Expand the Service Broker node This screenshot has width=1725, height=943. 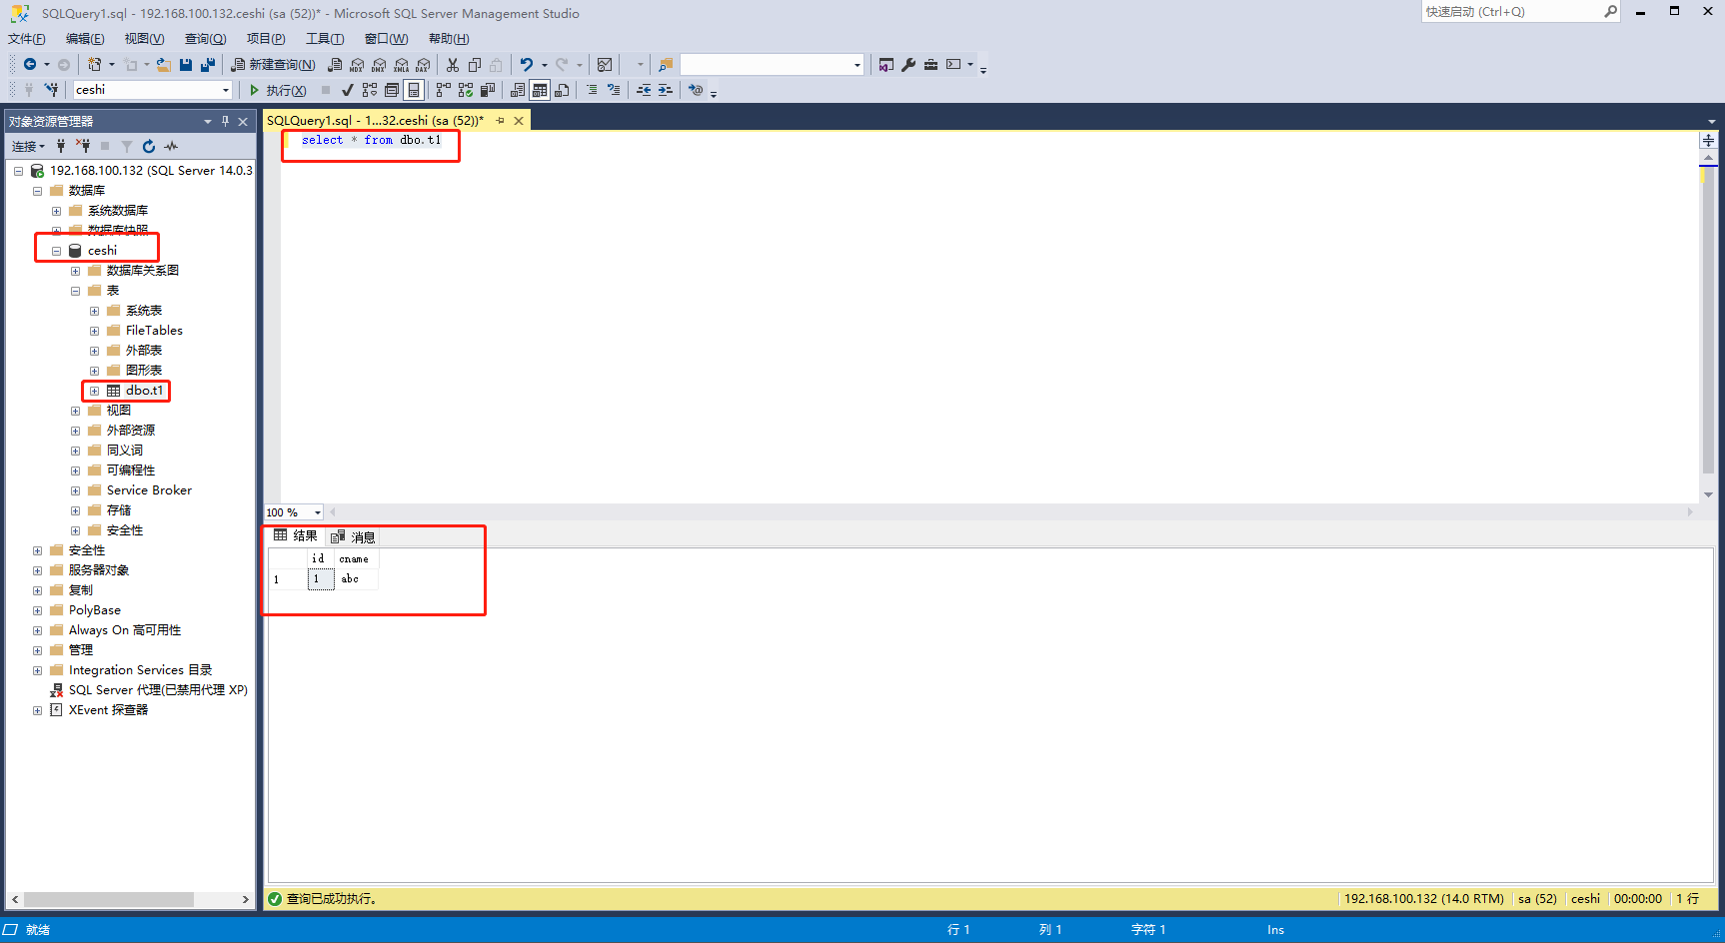pos(75,490)
